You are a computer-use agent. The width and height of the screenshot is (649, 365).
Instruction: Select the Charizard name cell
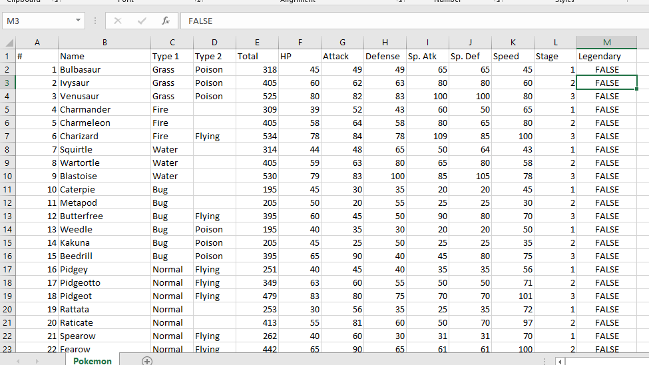coord(105,136)
